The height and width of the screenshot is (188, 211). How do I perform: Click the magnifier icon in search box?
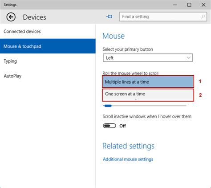point(203,16)
